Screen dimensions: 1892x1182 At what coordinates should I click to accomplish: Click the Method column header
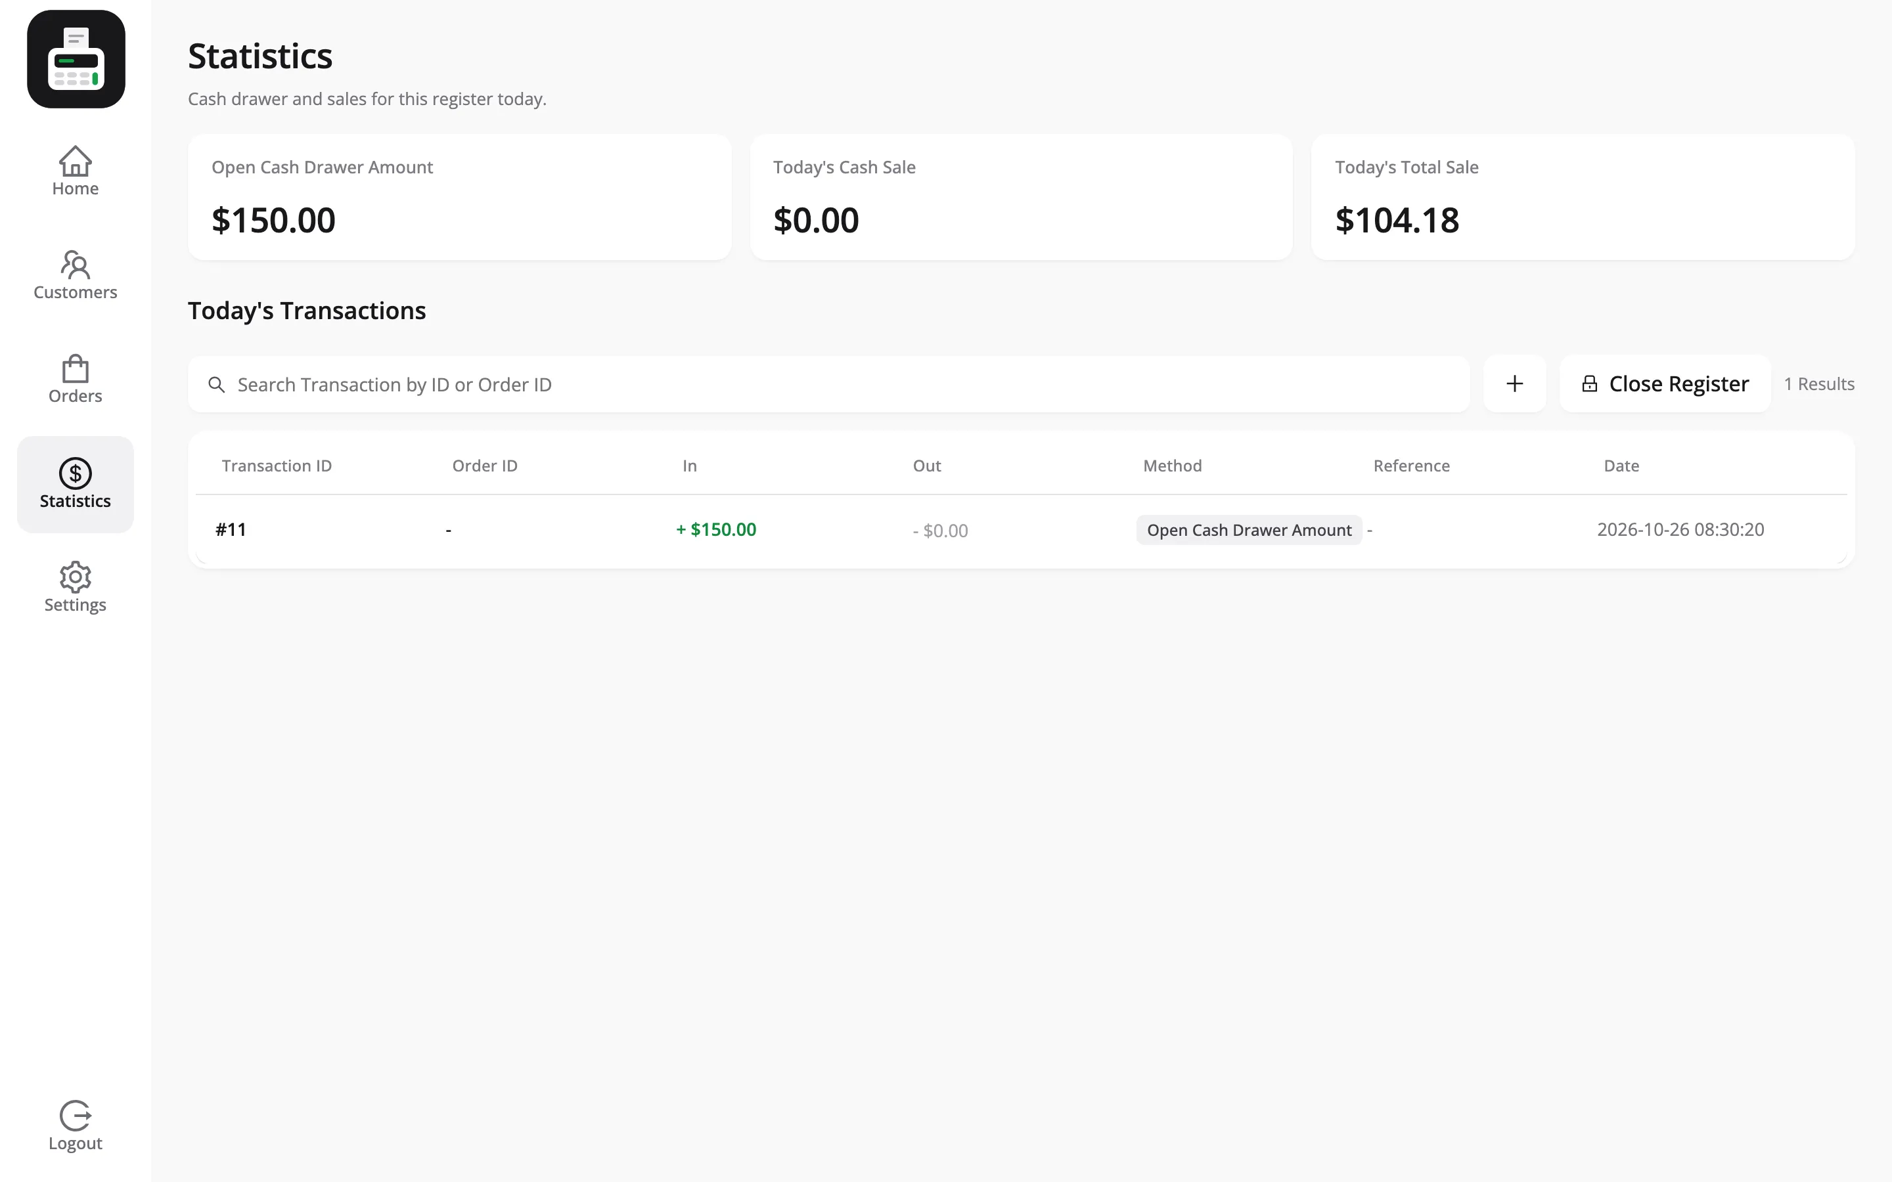(1172, 466)
